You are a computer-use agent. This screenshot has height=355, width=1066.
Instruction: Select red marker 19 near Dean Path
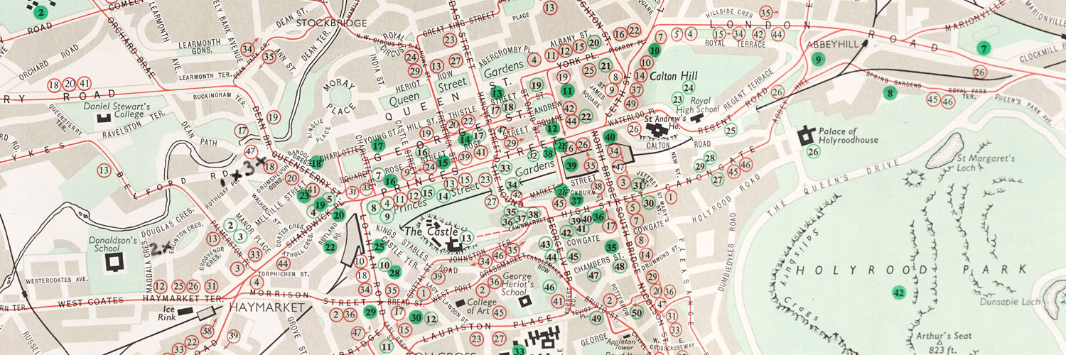point(274,116)
